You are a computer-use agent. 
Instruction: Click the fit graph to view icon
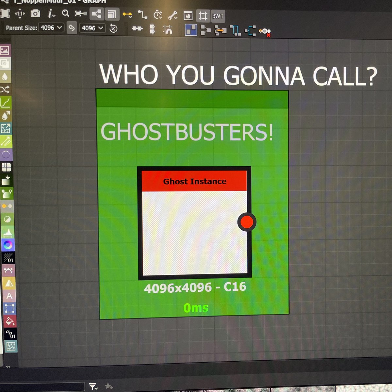pyautogui.click(x=5, y=14)
